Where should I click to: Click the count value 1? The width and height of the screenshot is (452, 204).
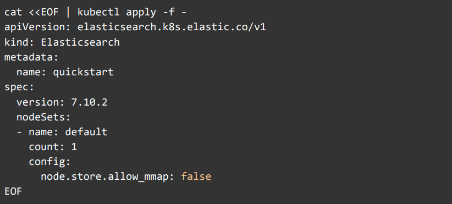click(x=74, y=147)
